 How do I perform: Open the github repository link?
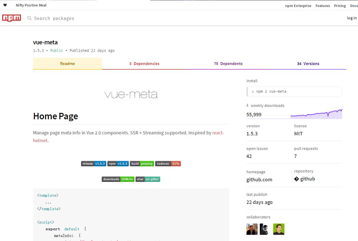[308, 179]
